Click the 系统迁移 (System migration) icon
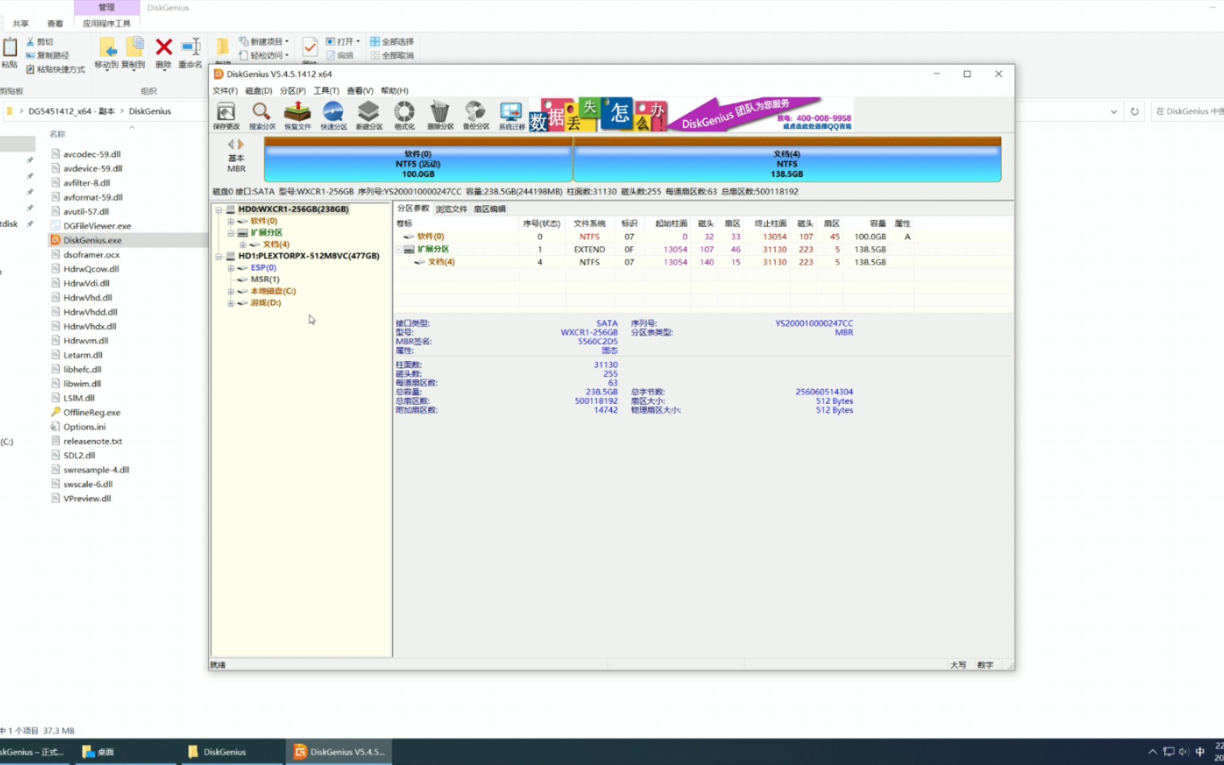 click(x=511, y=115)
